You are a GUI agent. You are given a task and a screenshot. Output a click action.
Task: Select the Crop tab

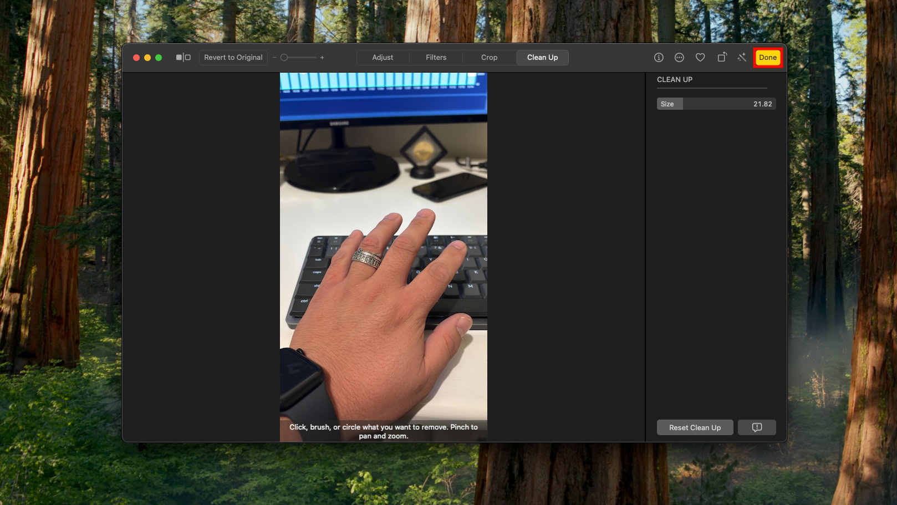coord(489,58)
